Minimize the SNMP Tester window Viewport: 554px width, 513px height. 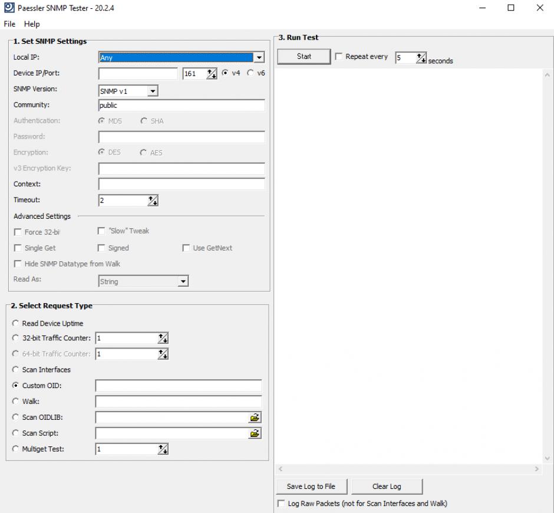click(x=482, y=8)
